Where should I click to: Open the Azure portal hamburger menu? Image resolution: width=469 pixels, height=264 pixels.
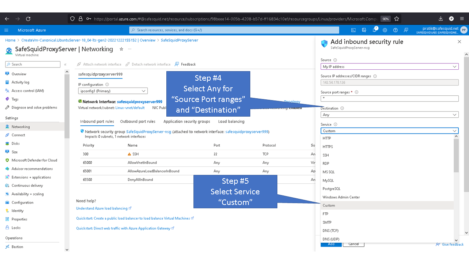(x=6, y=30)
